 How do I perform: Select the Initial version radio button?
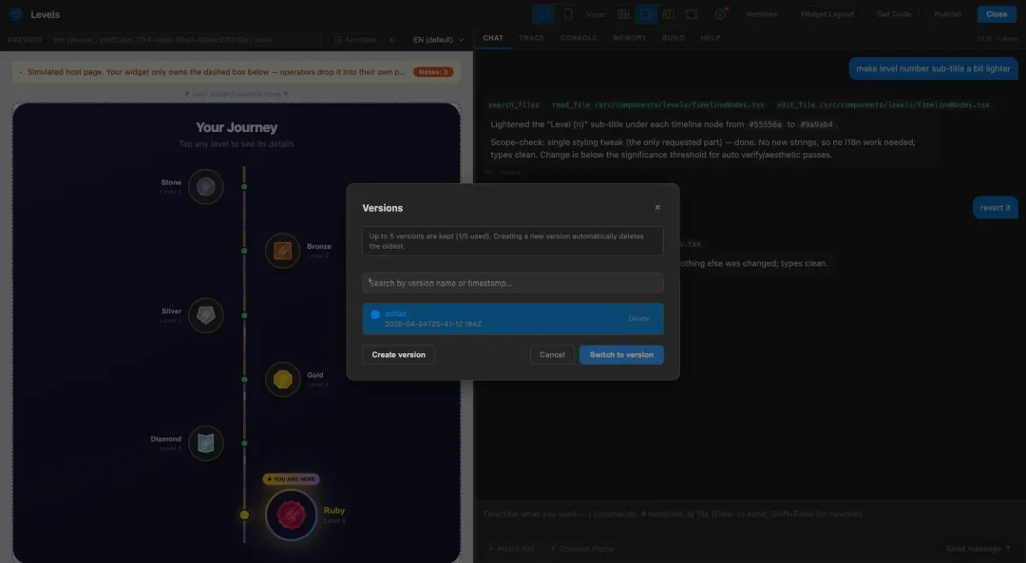pyautogui.click(x=375, y=314)
